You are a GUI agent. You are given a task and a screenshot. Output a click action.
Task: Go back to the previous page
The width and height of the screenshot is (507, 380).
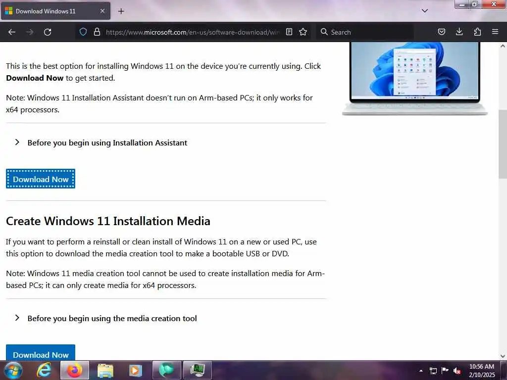tap(12, 32)
